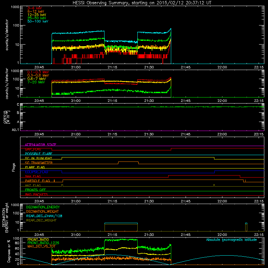Click the 0.8-7 MeV legend label
The width and height of the screenshot is (268, 268).
point(37,79)
